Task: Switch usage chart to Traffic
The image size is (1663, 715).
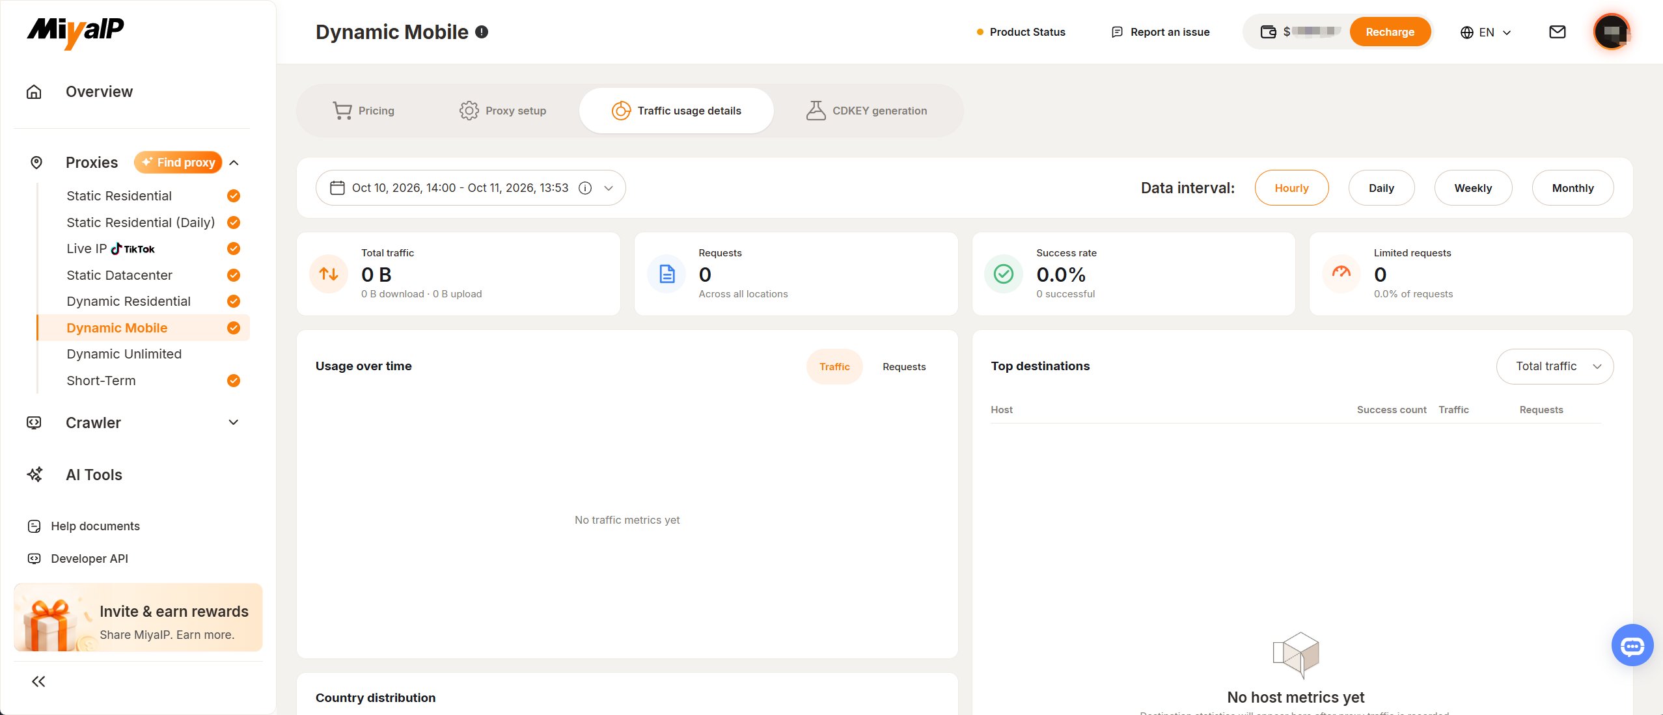Action: [834, 367]
